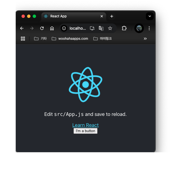
Task: Click the I'm a button button
Action: click(85, 131)
